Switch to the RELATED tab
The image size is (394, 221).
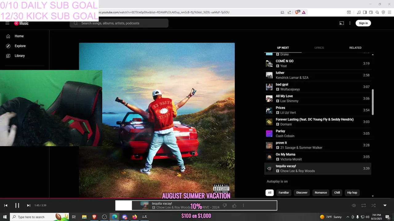tap(355, 48)
